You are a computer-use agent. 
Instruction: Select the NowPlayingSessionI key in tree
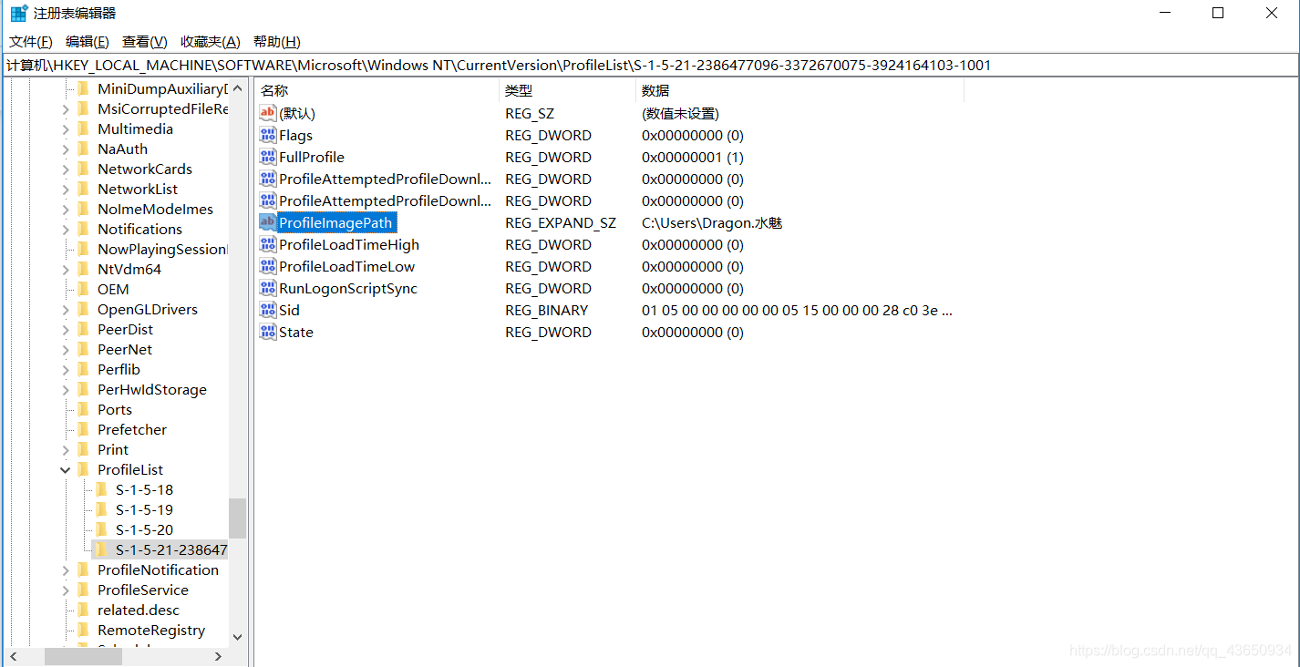[162, 250]
